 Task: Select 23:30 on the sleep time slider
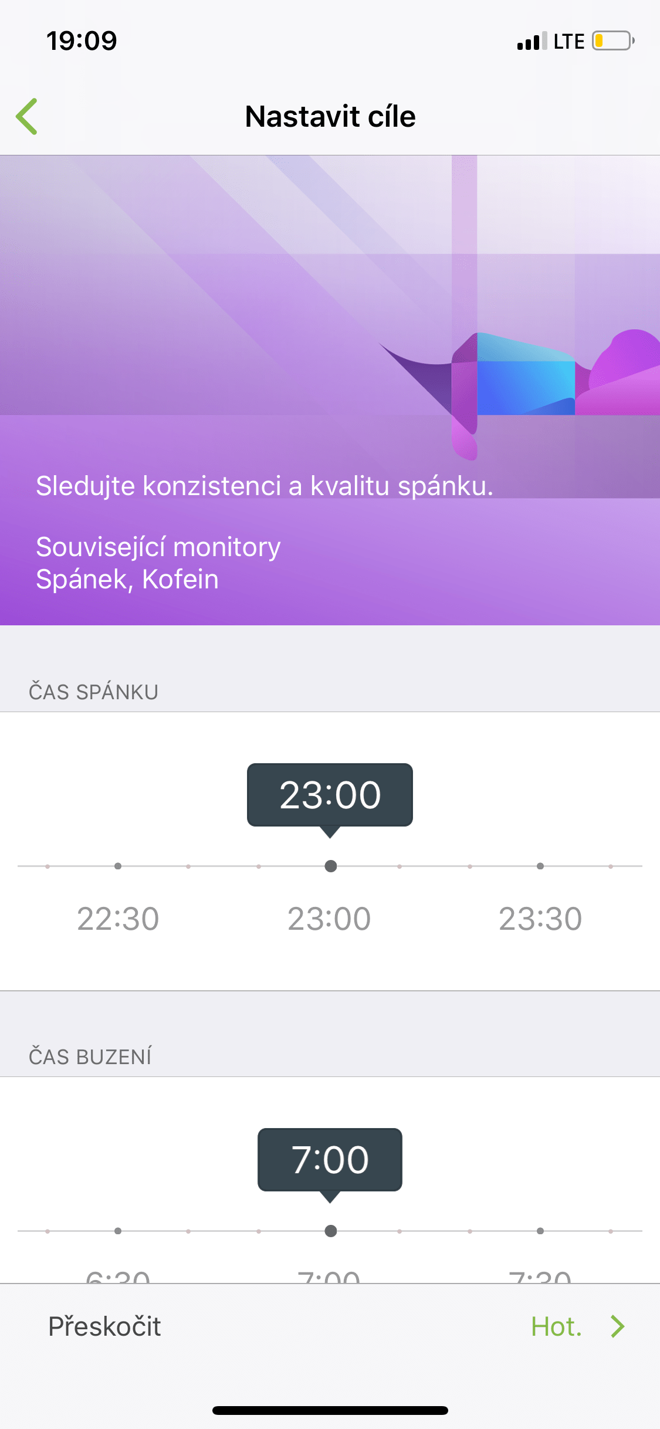pyautogui.click(x=540, y=866)
